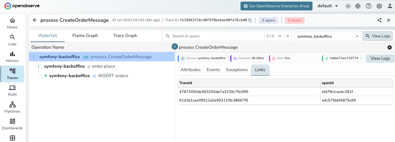
Task: Click the 3 spans badge
Action: pyautogui.click(x=268, y=20)
